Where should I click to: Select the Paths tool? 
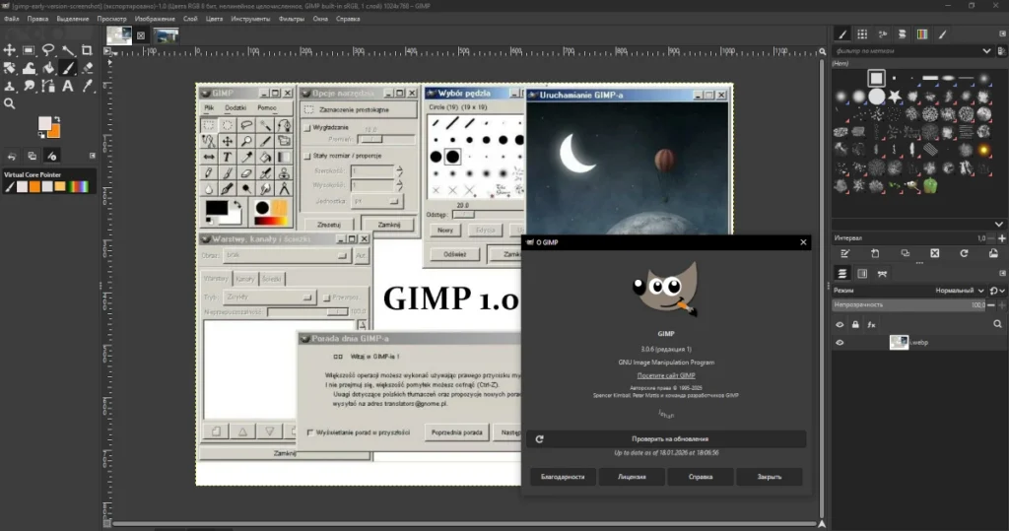point(48,87)
